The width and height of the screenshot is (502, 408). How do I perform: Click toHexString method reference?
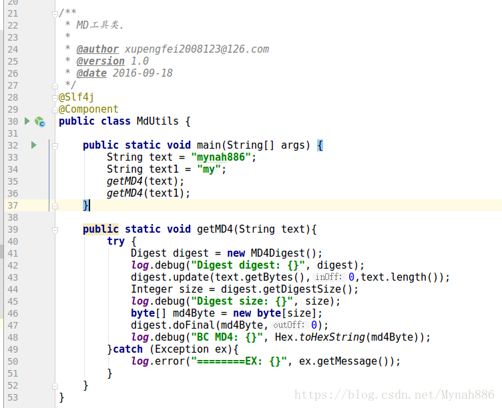click(332, 337)
